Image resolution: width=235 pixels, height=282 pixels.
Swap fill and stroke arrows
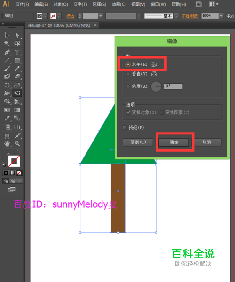(18, 151)
